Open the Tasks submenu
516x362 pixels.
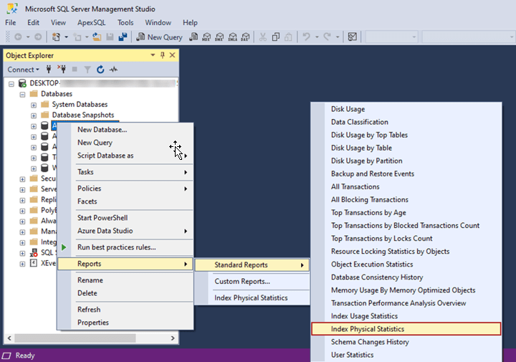tap(125, 172)
